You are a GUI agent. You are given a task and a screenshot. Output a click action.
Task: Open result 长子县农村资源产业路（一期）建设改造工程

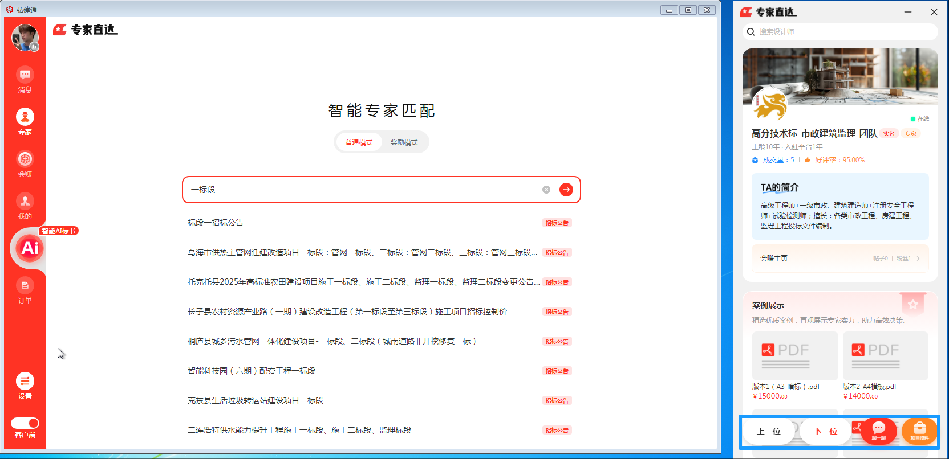click(x=347, y=312)
